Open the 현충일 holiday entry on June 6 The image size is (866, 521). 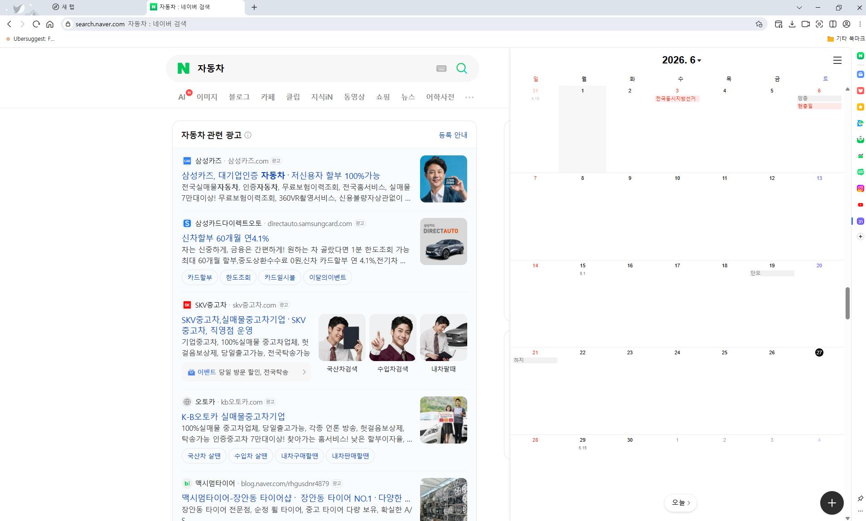coord(819,106)
